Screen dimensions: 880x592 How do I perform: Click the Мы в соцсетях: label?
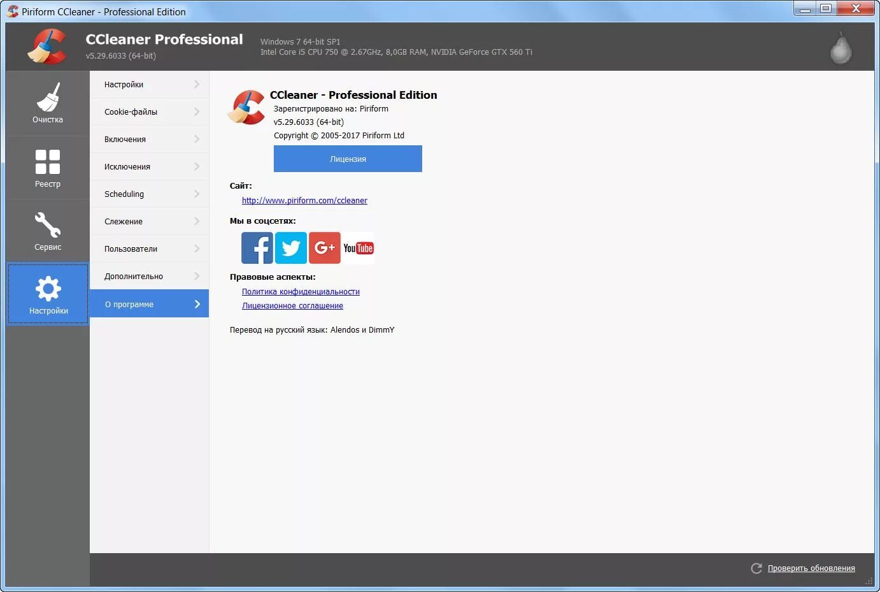262,221
